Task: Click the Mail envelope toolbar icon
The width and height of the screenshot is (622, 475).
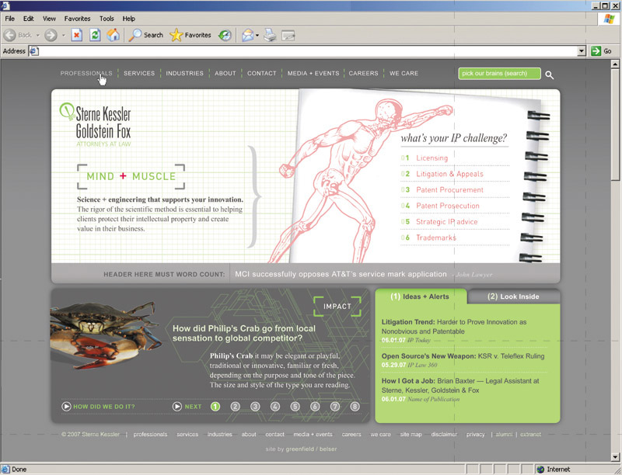Action: click(247, 35)
